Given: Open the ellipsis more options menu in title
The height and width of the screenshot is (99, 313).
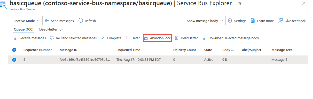Looking at the screenshot, I should click(248, 3).
